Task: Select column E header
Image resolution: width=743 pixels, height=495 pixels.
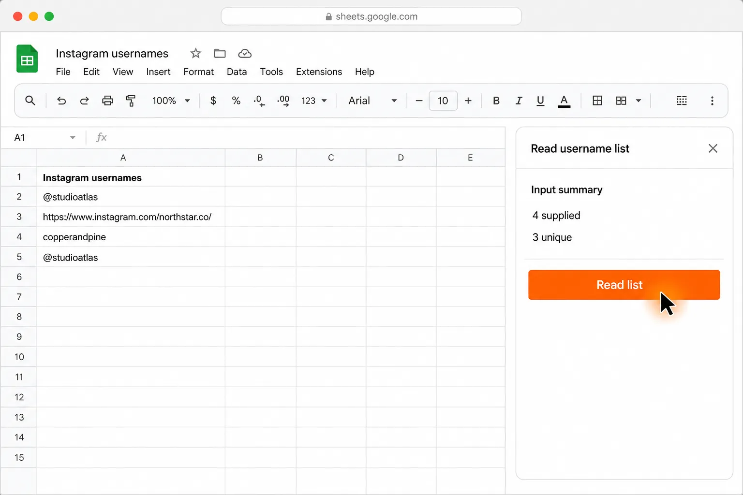Action: [x=470, y=158]
